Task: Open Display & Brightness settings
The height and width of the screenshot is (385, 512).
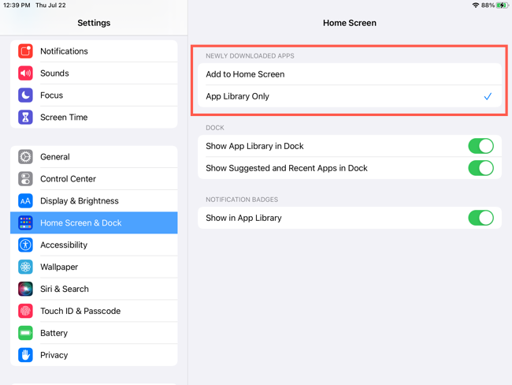Action: [x=80, y=201]
